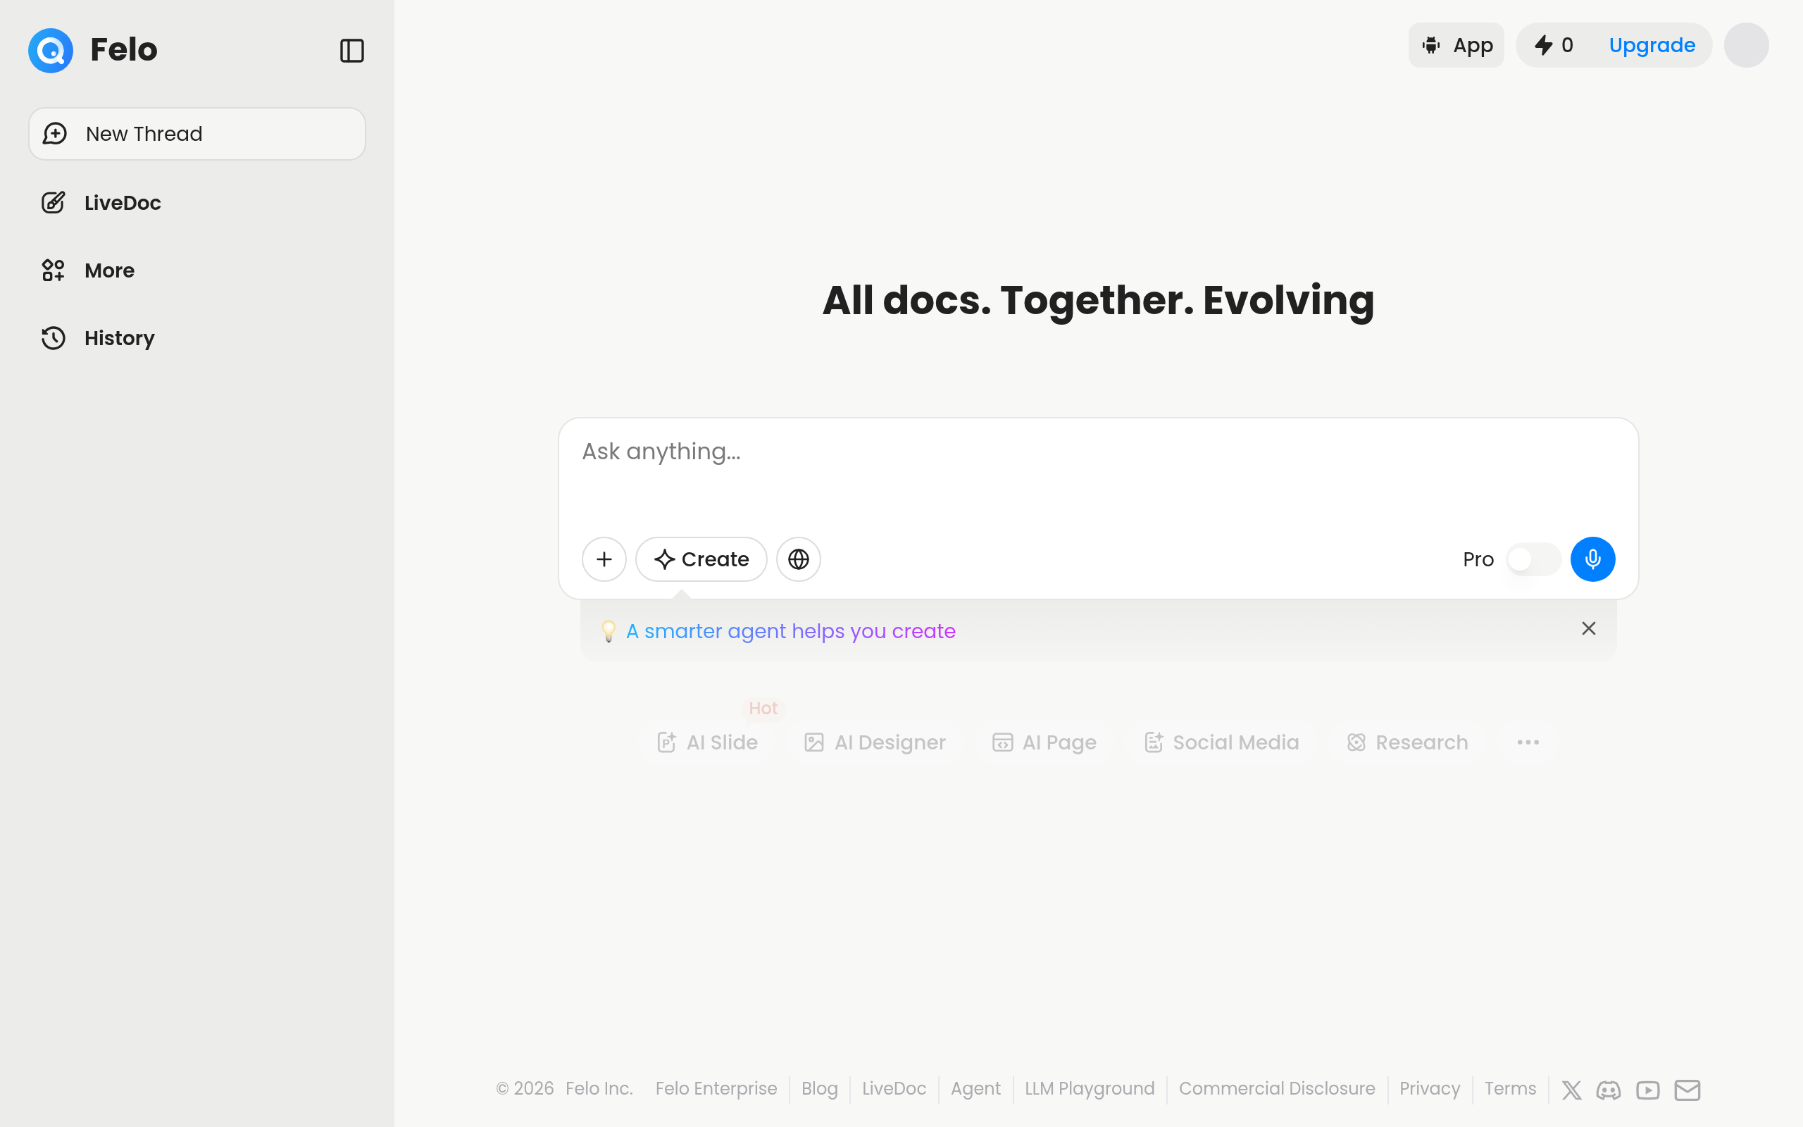Image resolution: width=1803 pixels, height=1127 pixels.
Task: Click the globe search source icon
Action: tap(798, 559)
